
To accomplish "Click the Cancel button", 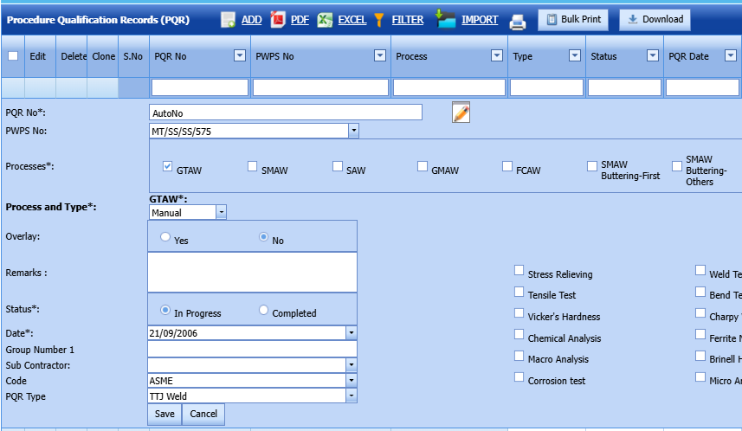I will tap(203, 414).
